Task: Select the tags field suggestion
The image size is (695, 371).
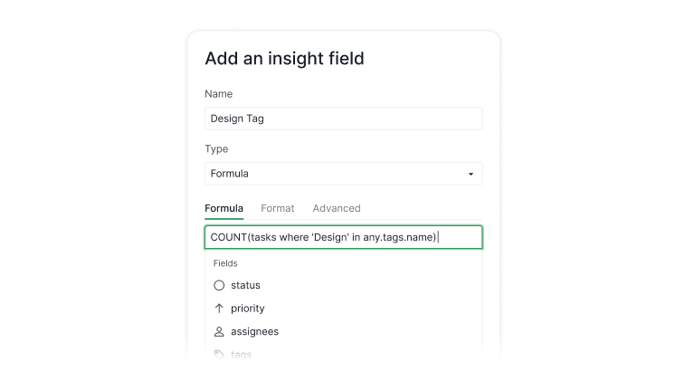Action: coord(241,355)
